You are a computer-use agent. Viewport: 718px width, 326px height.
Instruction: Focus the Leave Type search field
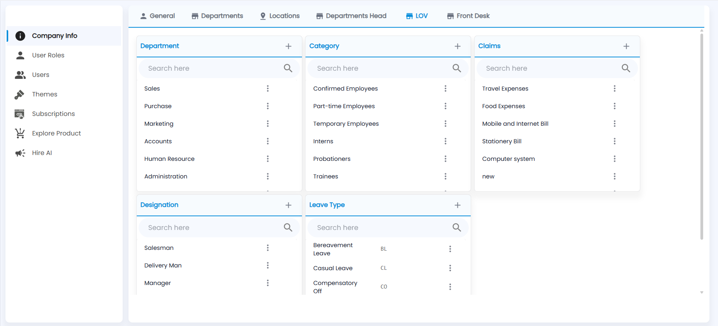pyautogui.click(x=388, y=227)
